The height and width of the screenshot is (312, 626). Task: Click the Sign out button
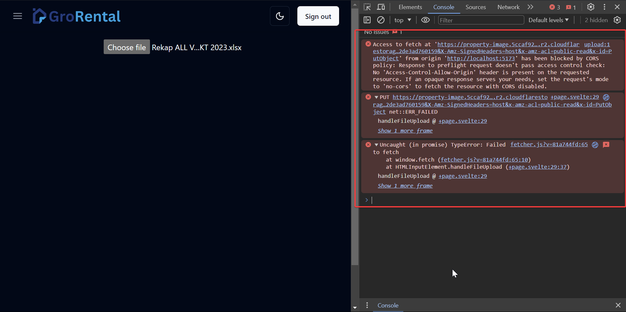tap(318, 16)
